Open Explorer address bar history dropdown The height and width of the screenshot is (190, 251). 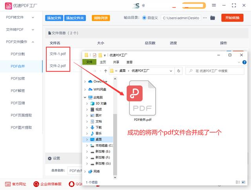pos(171,71)
